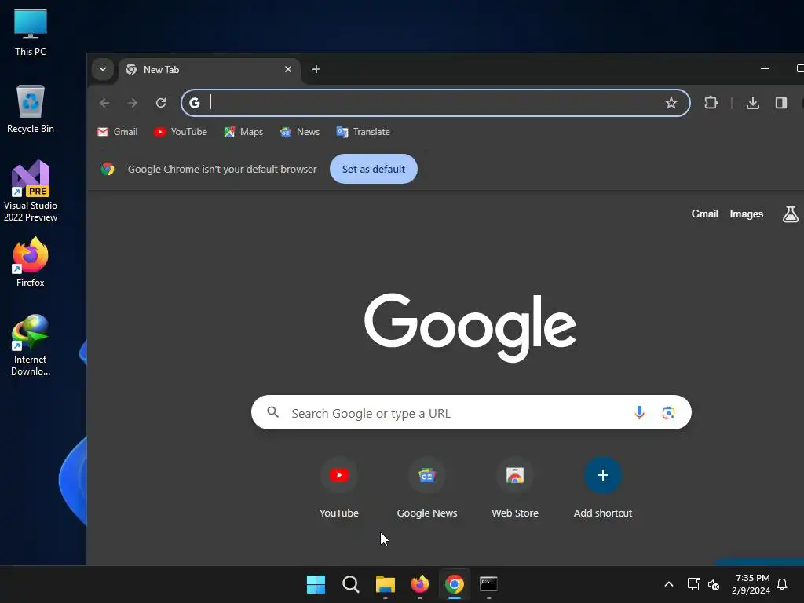Open clock and date 7:35 PM
The height and width of the screenshot is (603, 804).
[x=751, y=584]
